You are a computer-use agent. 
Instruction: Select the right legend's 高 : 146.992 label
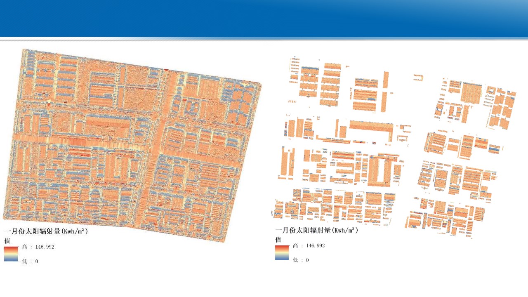pos(309,245)
